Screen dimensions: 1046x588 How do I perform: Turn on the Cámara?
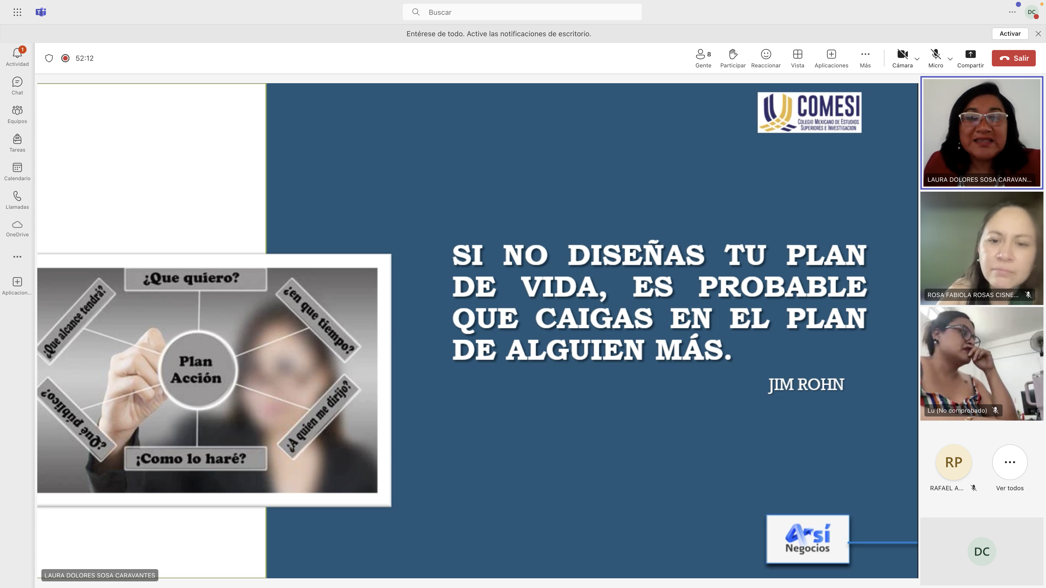click(x=902, y=58)
